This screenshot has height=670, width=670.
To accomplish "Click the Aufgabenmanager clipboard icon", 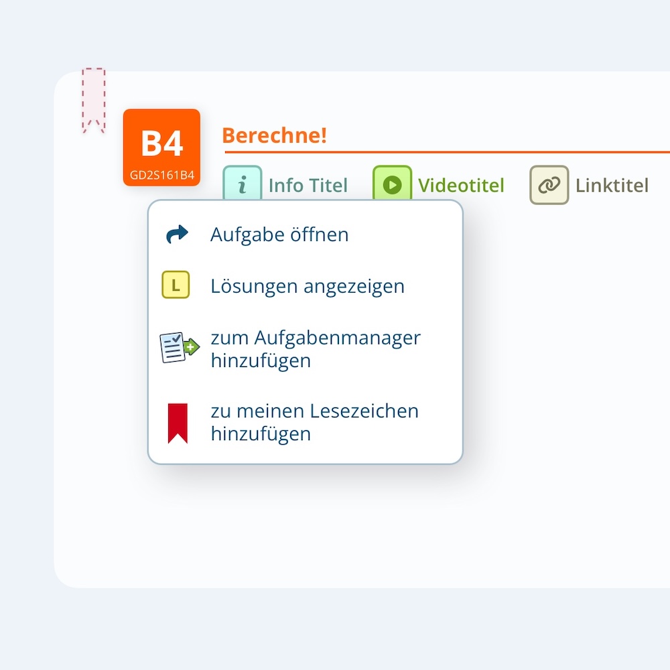I will coord(177,347).
